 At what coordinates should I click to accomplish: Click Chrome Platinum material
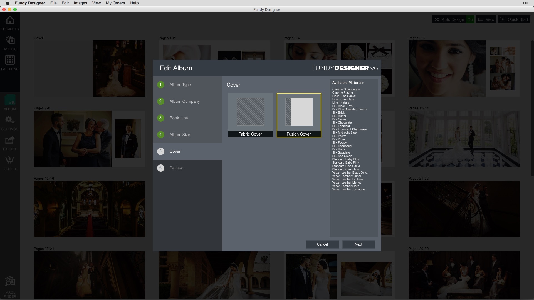(x=344, y=92)
